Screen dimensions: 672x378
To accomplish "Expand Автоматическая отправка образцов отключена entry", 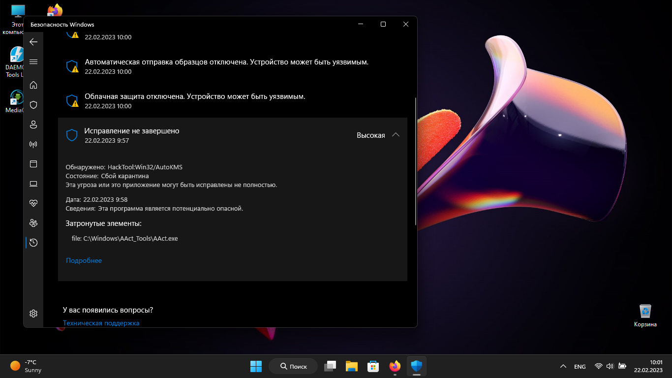I will pyautogui.click(x=233, y=66).
